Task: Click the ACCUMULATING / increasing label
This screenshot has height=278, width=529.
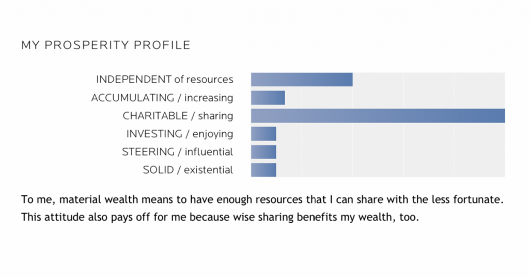Action: point(162,98)
